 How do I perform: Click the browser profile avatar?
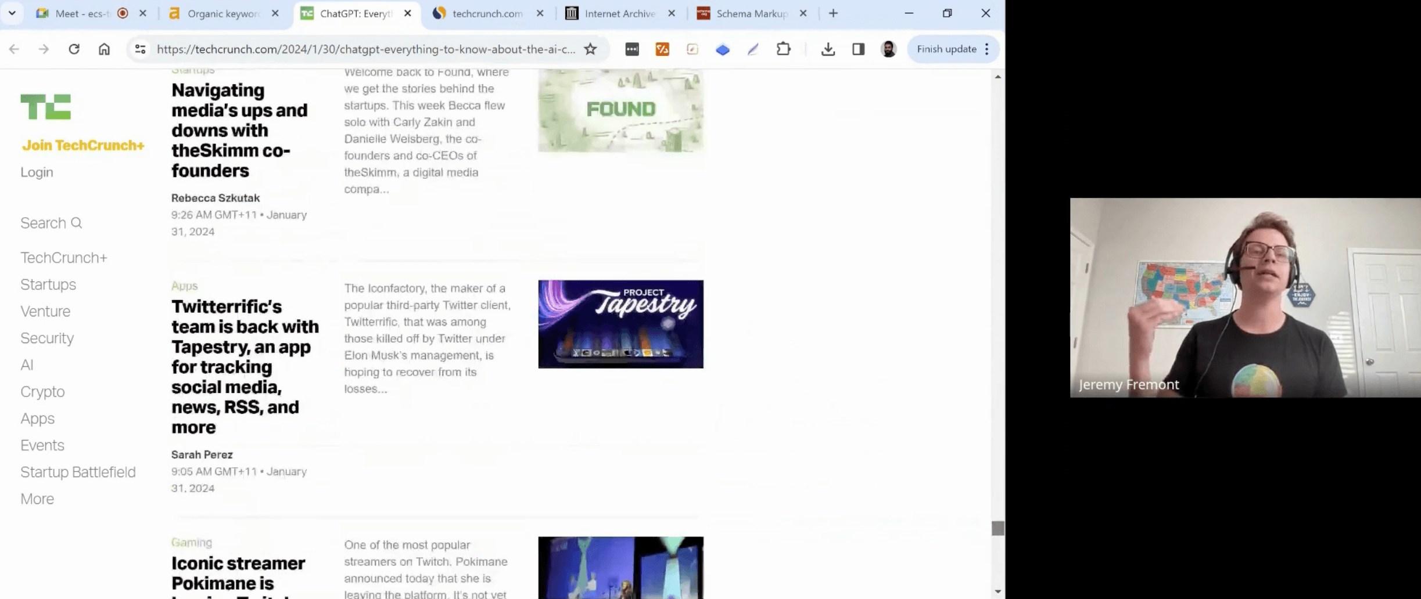[888, 49]
